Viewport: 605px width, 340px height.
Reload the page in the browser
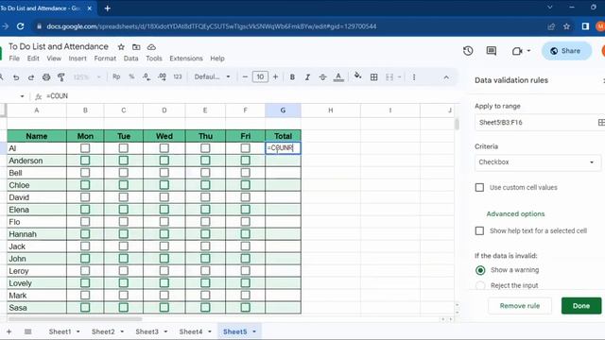point(21,26)
